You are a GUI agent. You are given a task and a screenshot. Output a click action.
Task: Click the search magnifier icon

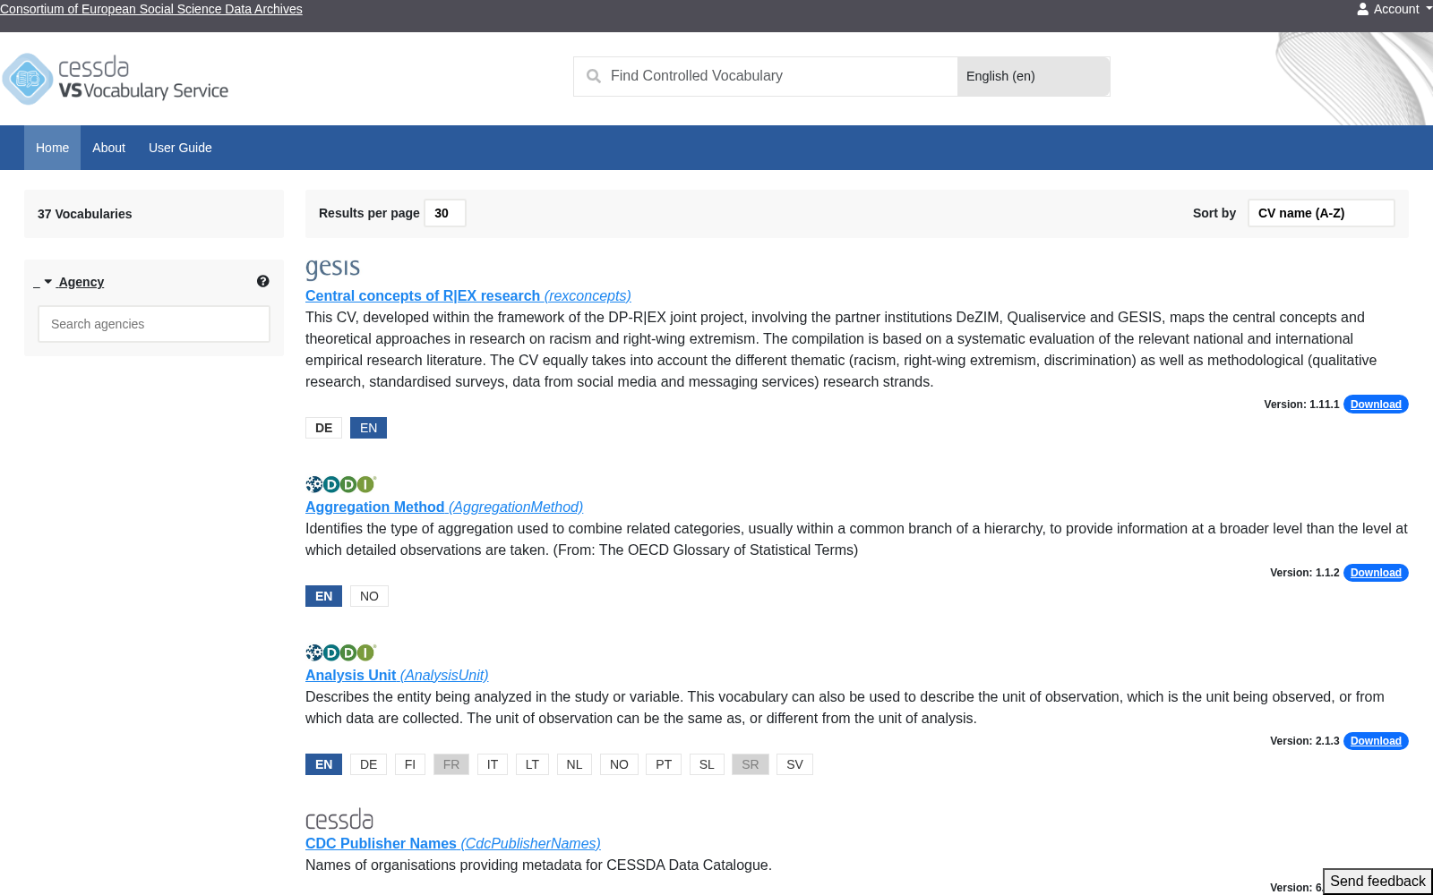click(593, 76)
